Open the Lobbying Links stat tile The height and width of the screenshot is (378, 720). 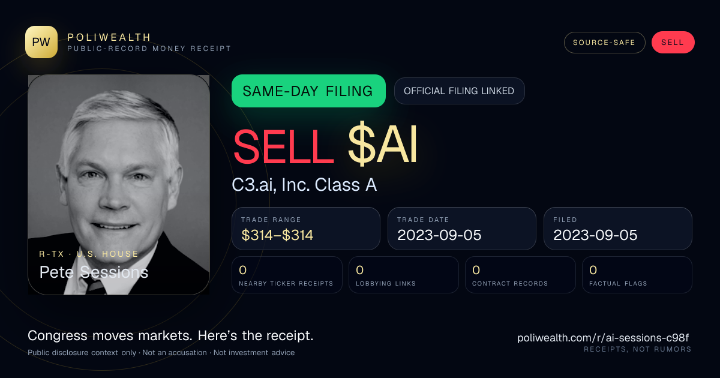click(404, 275)
